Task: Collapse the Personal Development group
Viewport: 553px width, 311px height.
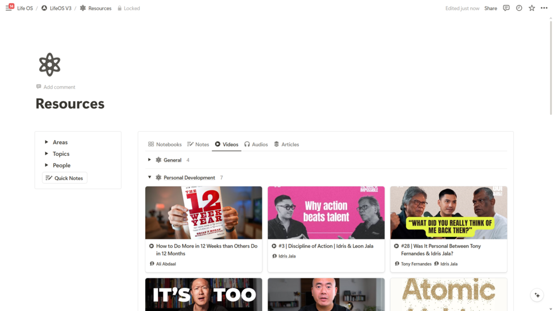Action: (150, 177)
